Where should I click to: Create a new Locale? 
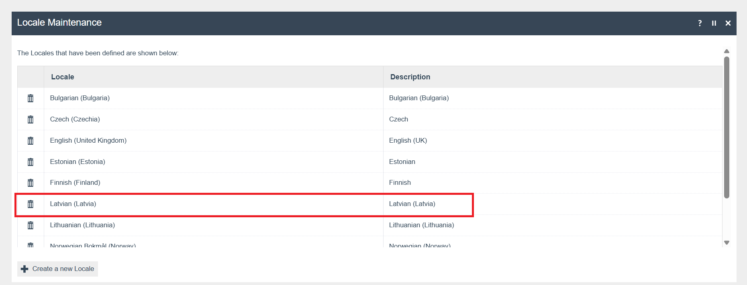coord(58,269)
